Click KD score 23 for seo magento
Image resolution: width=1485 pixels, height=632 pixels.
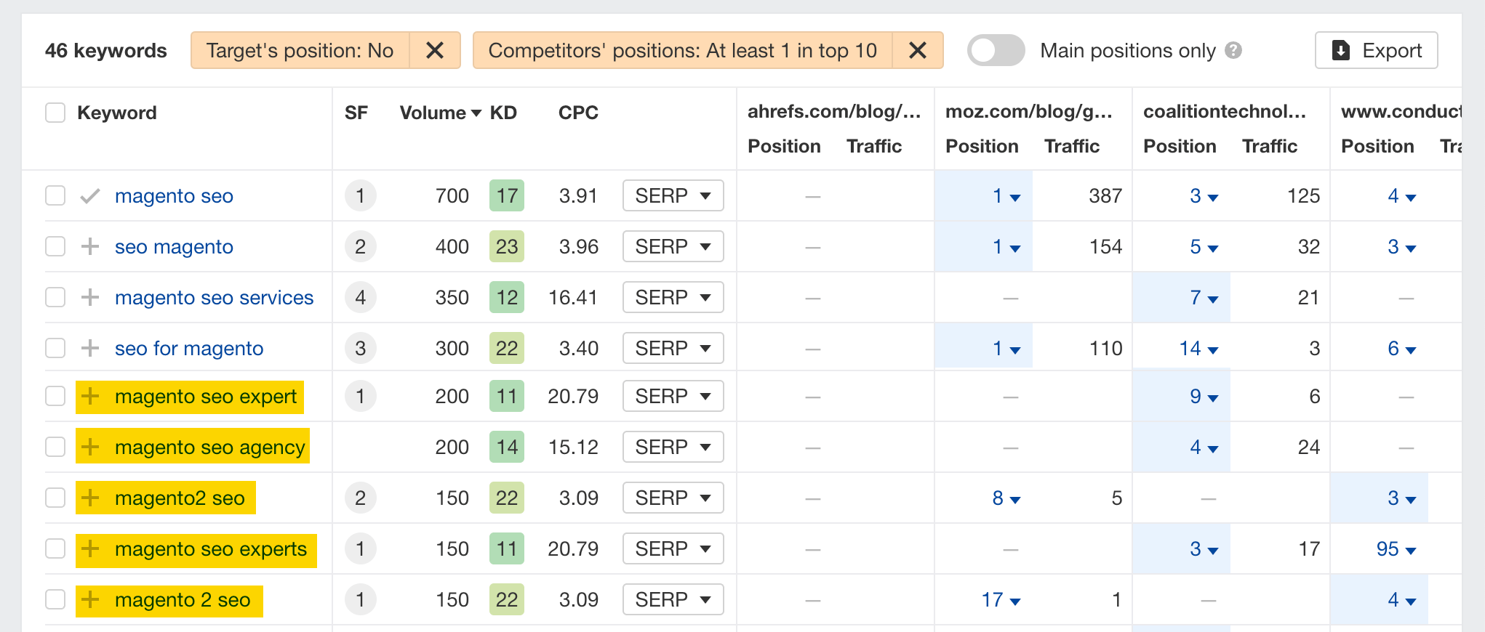(507, 246)
